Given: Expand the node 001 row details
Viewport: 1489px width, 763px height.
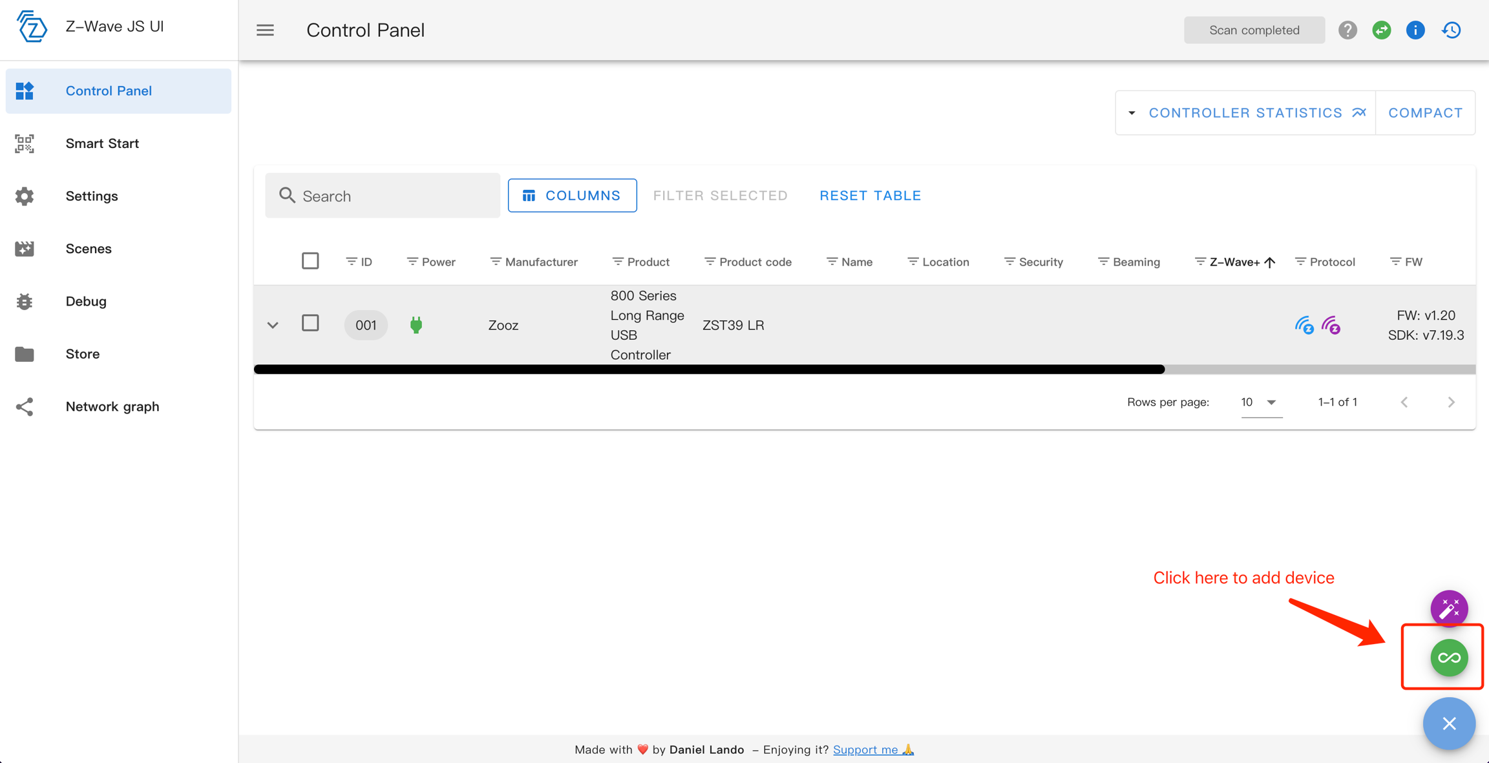Looking at the screenshot, I should [x=273, y=325].
